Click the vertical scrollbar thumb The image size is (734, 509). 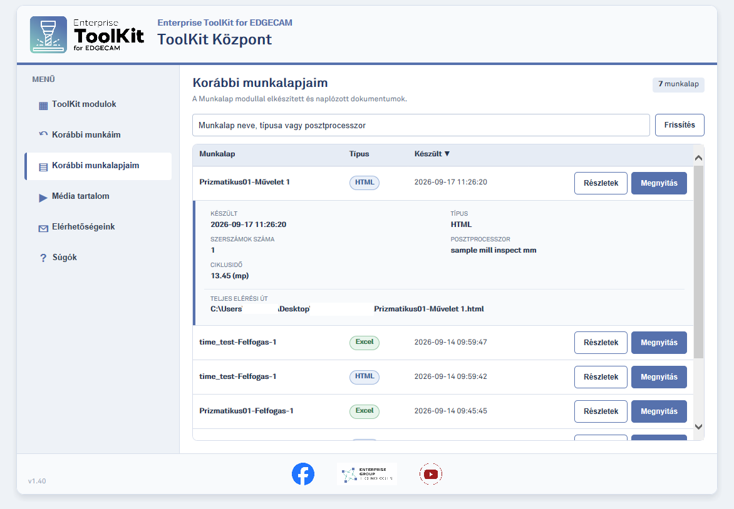click(x=698, y=262)
